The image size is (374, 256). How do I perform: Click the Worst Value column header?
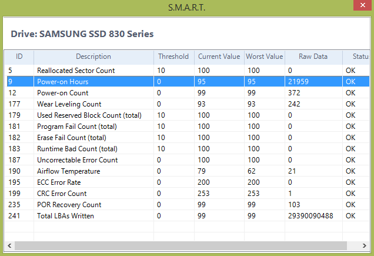264,56
